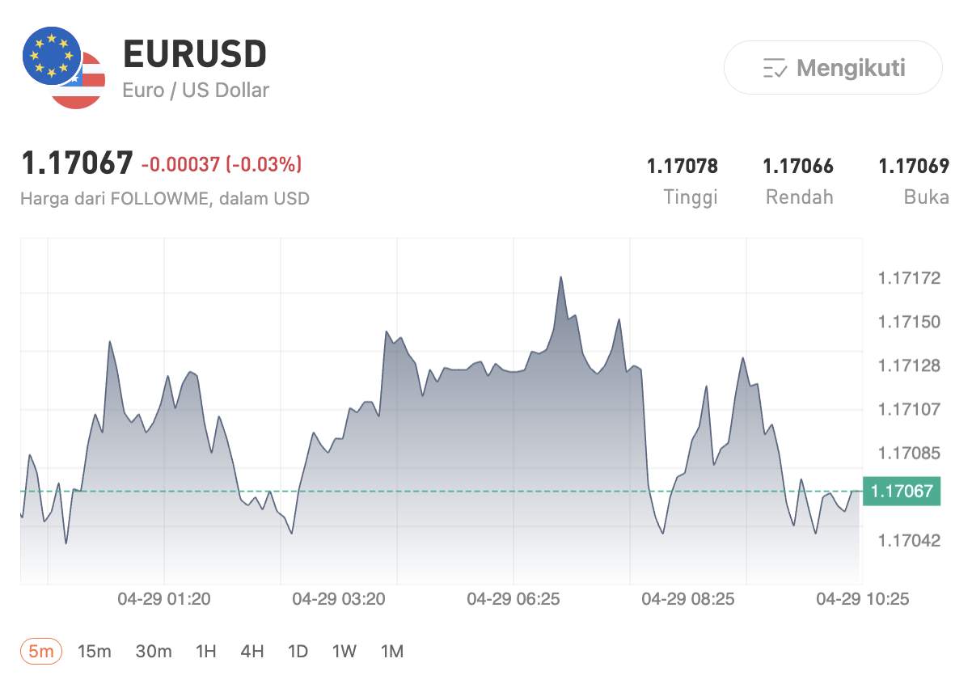972x684 pixels.
Task: Expand the Buka opening price value
Action: 915,167
